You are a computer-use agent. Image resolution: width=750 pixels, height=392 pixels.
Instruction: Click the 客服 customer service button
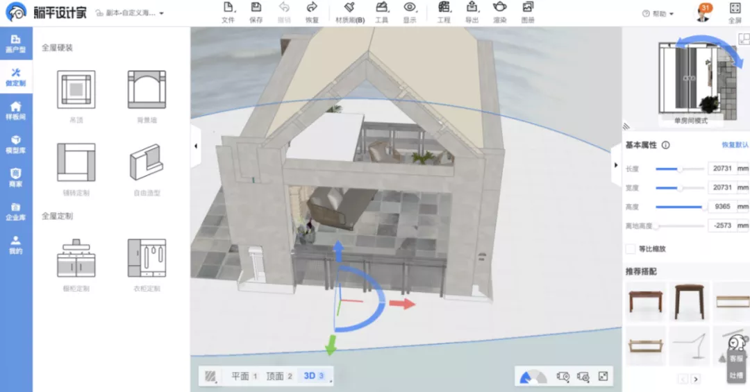pyautogui.click(x=736, y=357)
